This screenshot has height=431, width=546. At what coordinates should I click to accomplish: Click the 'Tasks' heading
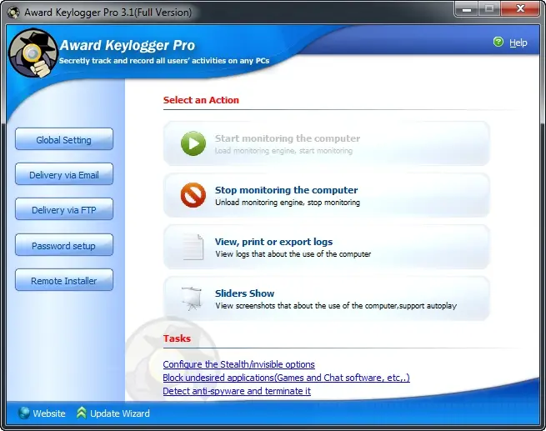pyautogui.click(x=177, y=338)
